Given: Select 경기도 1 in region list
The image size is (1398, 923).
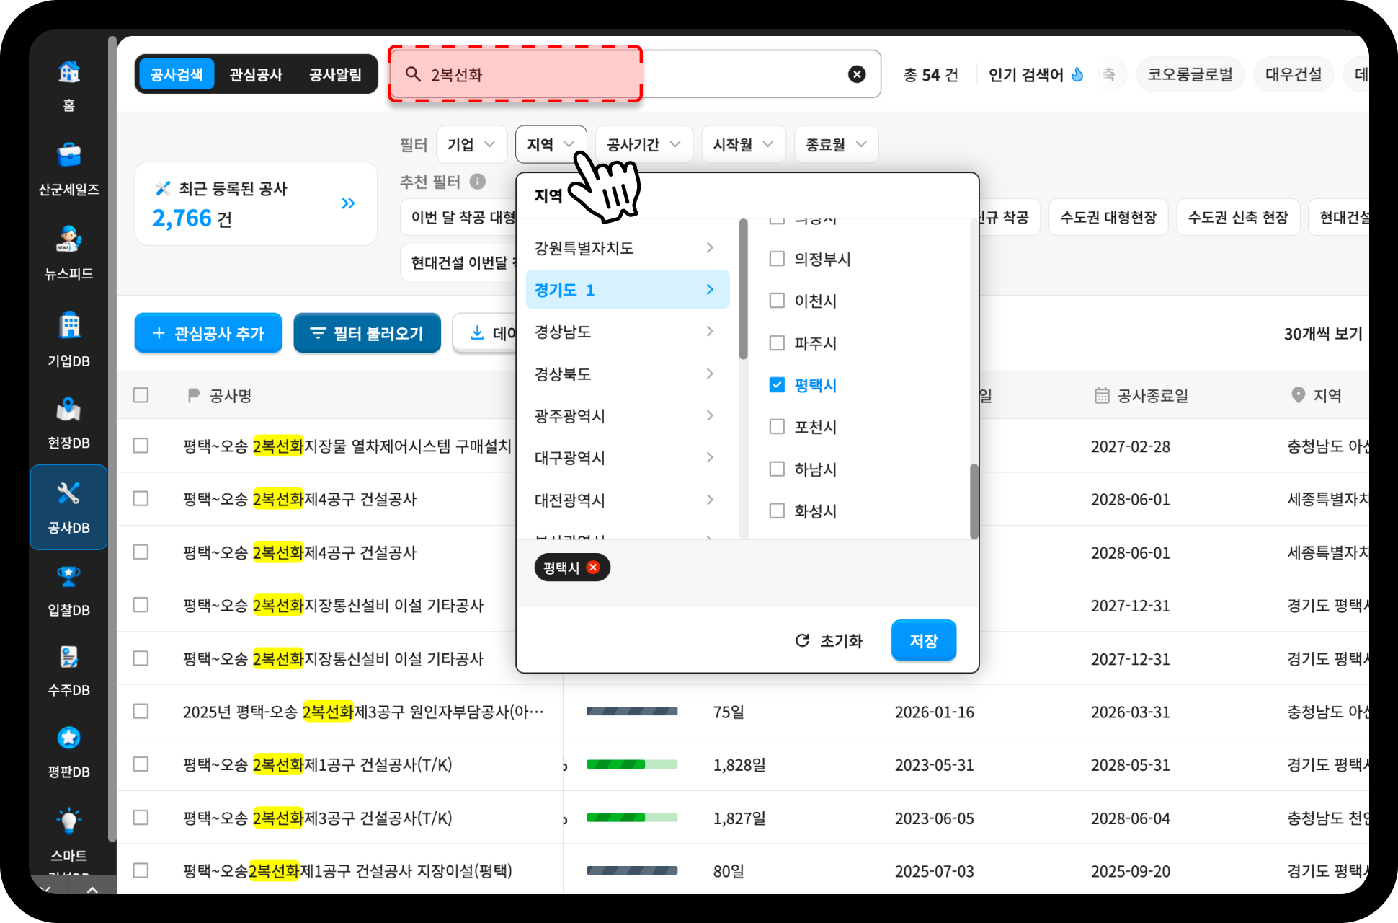Looking at the screenshot, I should [x=628, y=290].
